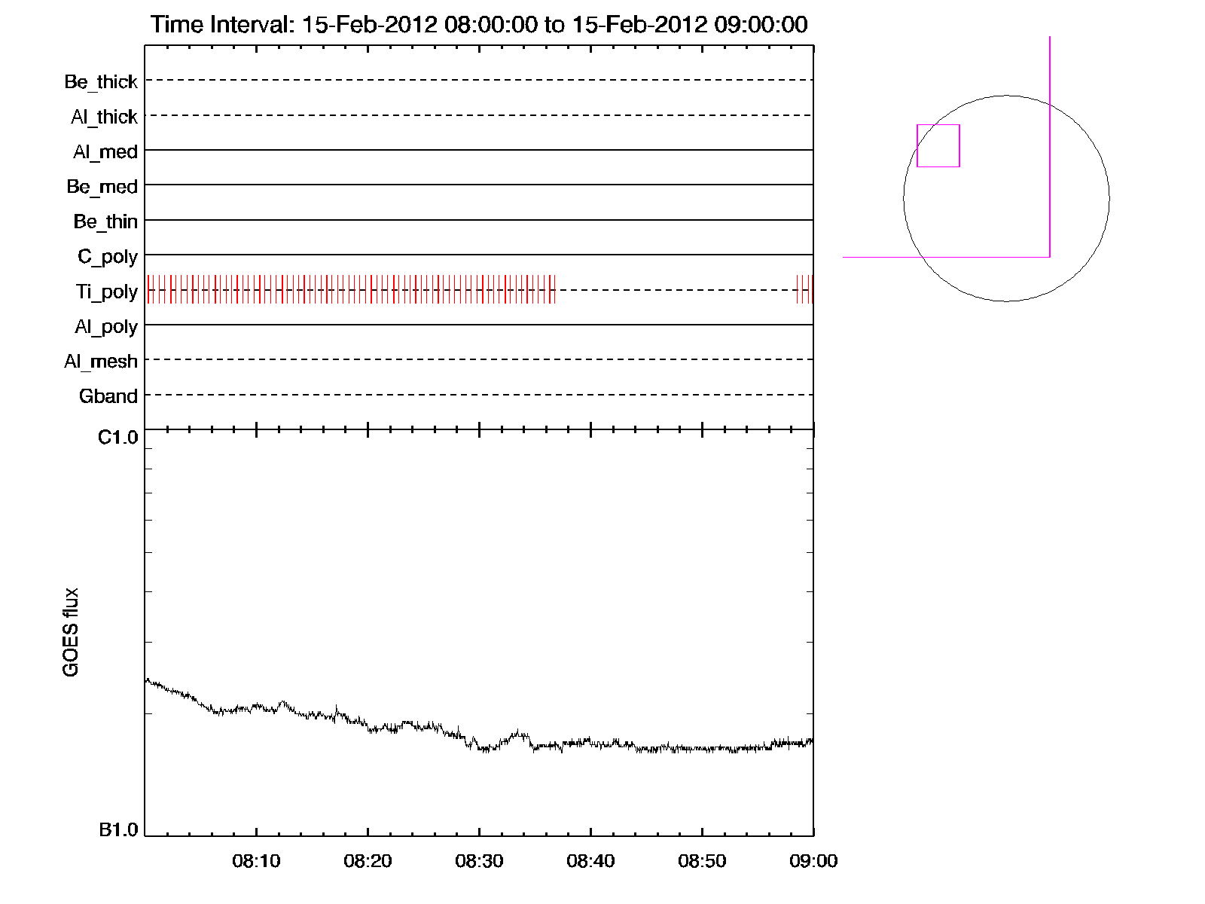
Task: Click the B1.0 flux level label
Action: click(118, 830)
